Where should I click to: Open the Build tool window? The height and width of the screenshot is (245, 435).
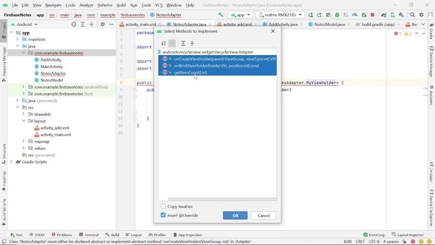click(x=112, y=235)
